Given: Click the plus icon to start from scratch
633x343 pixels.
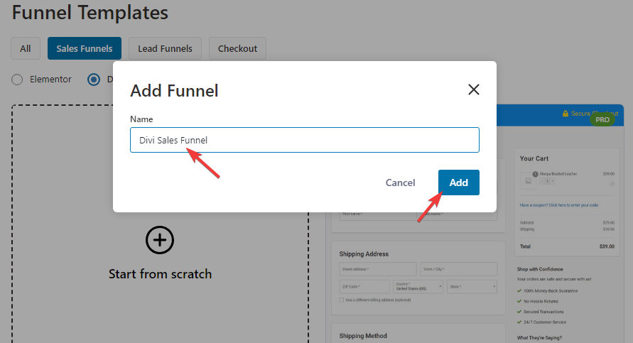Looking at the screenshot, I should point(160,240).
